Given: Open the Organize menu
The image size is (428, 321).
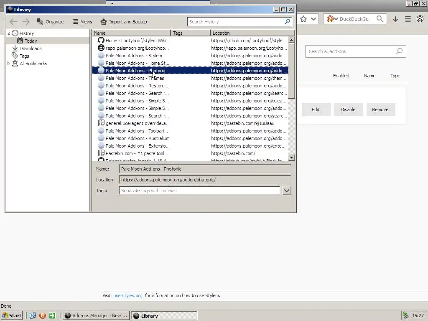Looking at the screenshot, I should 51,22.
